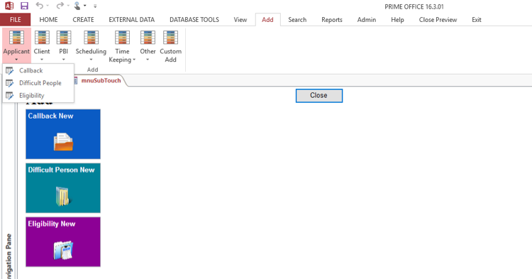
Task: Open the Undo history dropdown arrow
Action: tap(48, 6)
